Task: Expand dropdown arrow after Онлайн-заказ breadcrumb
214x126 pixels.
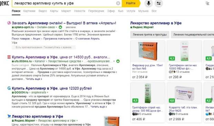Action: [x=56, y=27]
